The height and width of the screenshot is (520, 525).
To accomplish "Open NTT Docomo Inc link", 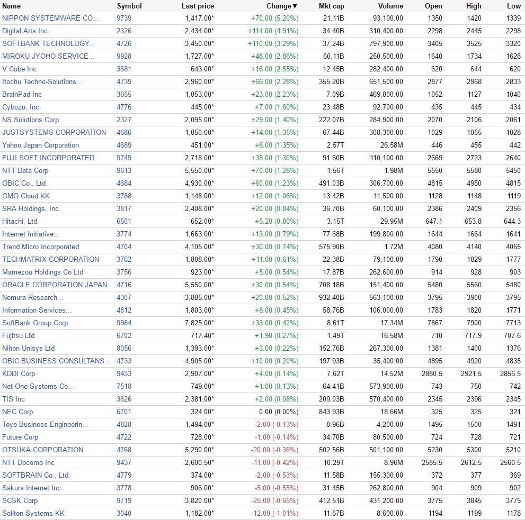I will [x=28, y=463].
